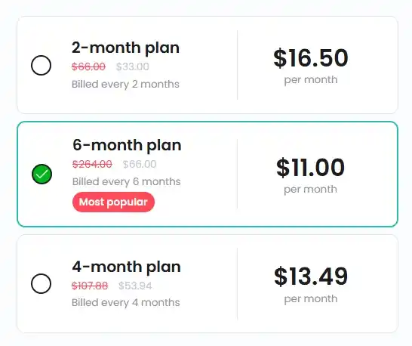Click the discounted $33.00 total
Screen dimensions: 412x346
click(133, 66)
